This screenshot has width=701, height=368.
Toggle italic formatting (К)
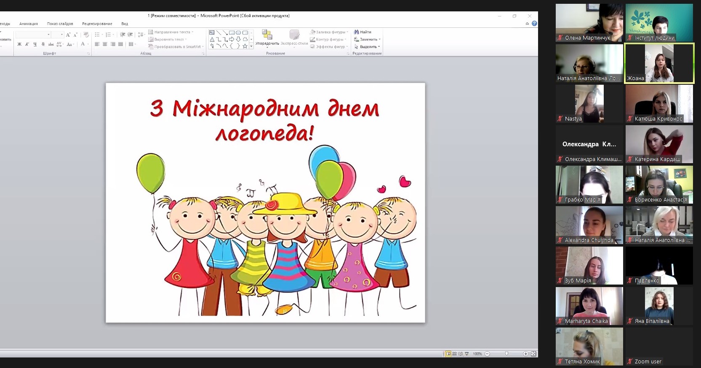(27, 44)
